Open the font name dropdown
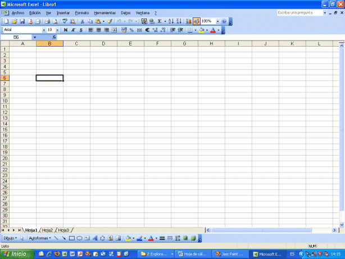The width and height of the screenshot is (345, 259). 44,30
